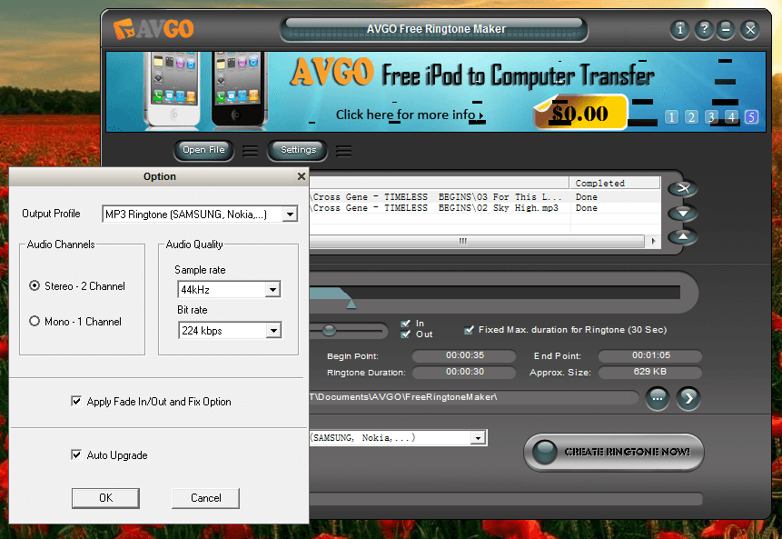The height and width of the screenshot is (539, 782).
Task: Click the file list horizontal scrollbar
Action: pos(461,241)
